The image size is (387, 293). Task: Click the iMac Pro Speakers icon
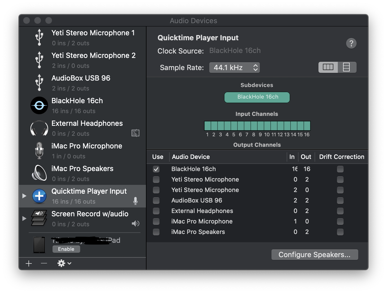(x=39, y=173)
